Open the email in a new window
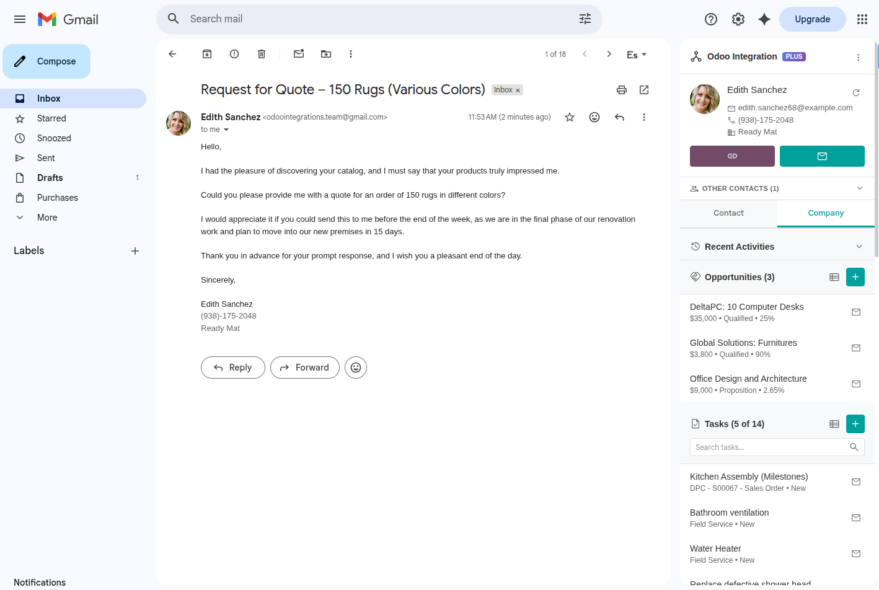 (x=643, y=90)
